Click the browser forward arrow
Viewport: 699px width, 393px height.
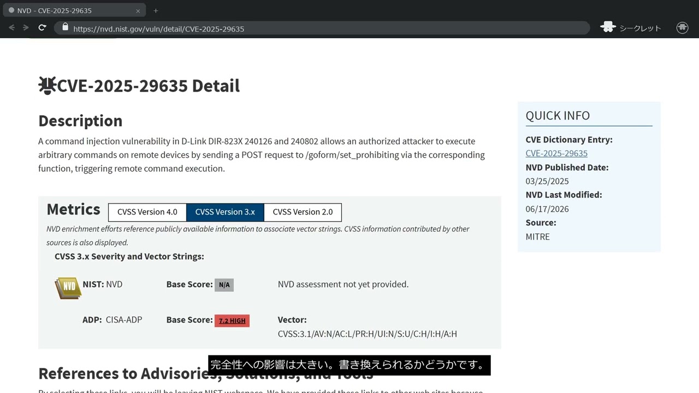(x=26, y=28)
